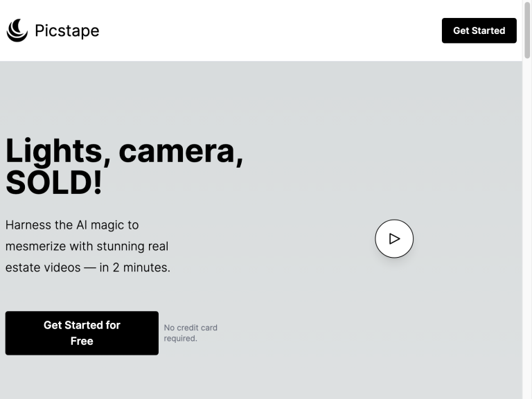Click the Get Started for Free button

[82, 333]
